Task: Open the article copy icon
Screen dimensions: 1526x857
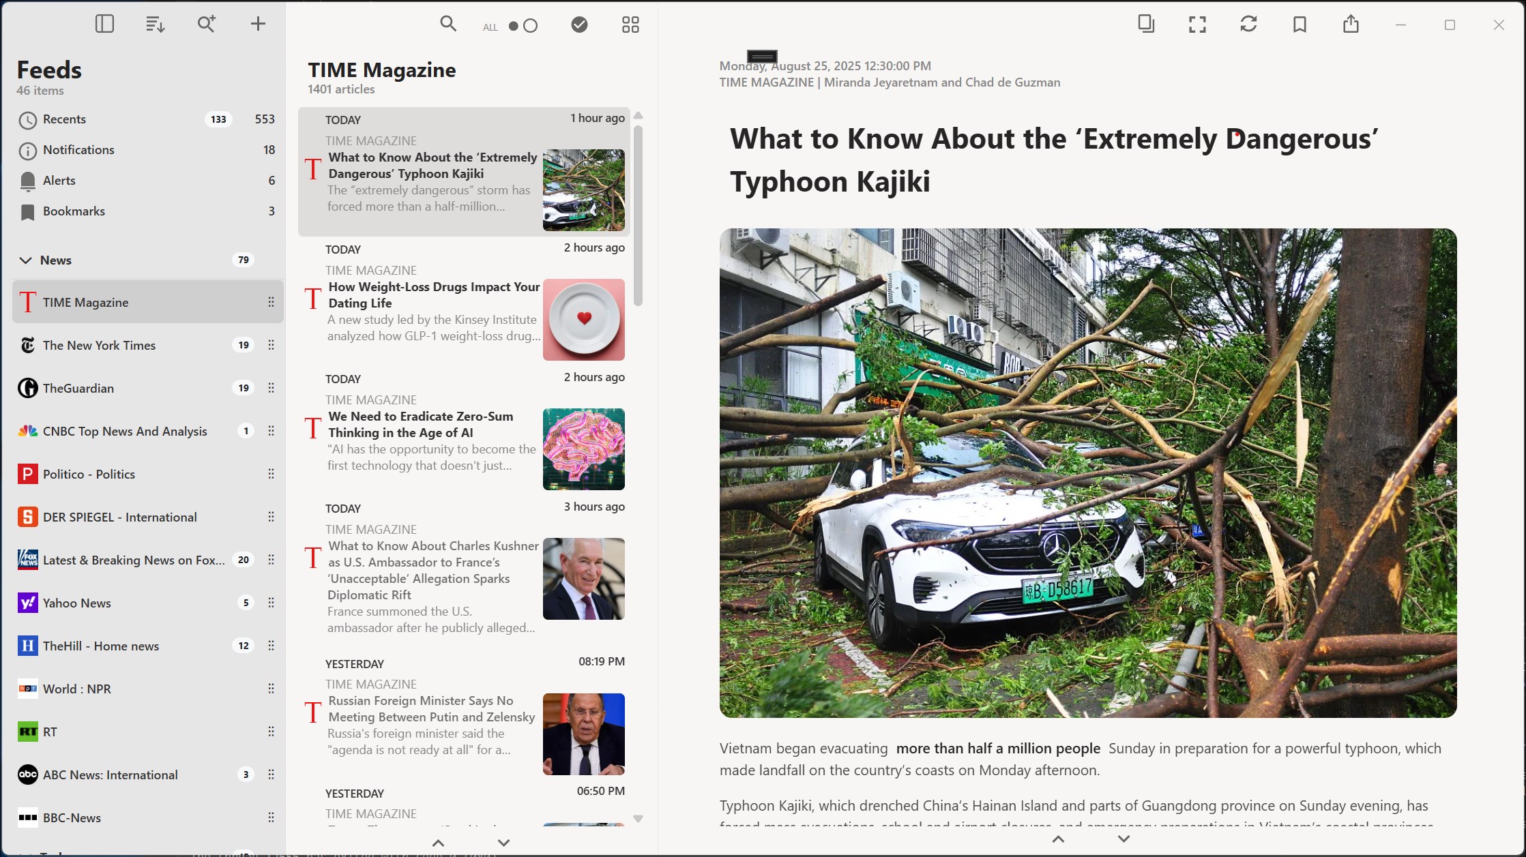Action: pos(1146,24)
